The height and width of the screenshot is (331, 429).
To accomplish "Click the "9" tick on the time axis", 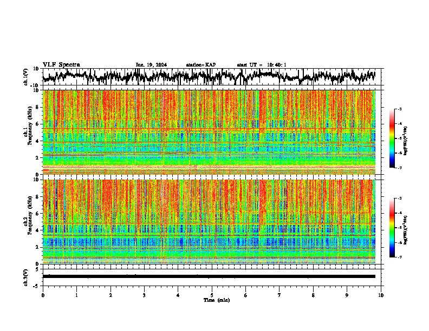I will tap(347, 295).
